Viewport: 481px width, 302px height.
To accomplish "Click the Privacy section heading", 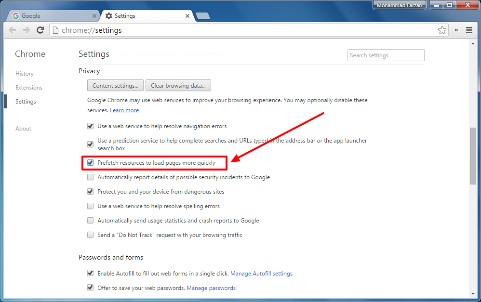I will click(x=89, y=71).
